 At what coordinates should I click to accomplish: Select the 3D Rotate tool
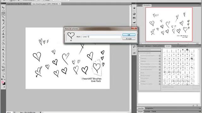tap(3, 67)
